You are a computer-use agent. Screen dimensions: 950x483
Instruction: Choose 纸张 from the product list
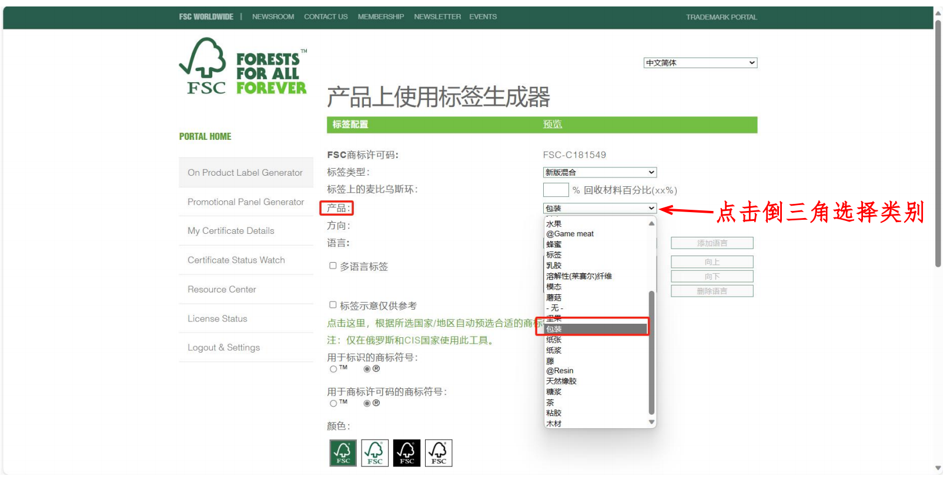coord(596,340)
